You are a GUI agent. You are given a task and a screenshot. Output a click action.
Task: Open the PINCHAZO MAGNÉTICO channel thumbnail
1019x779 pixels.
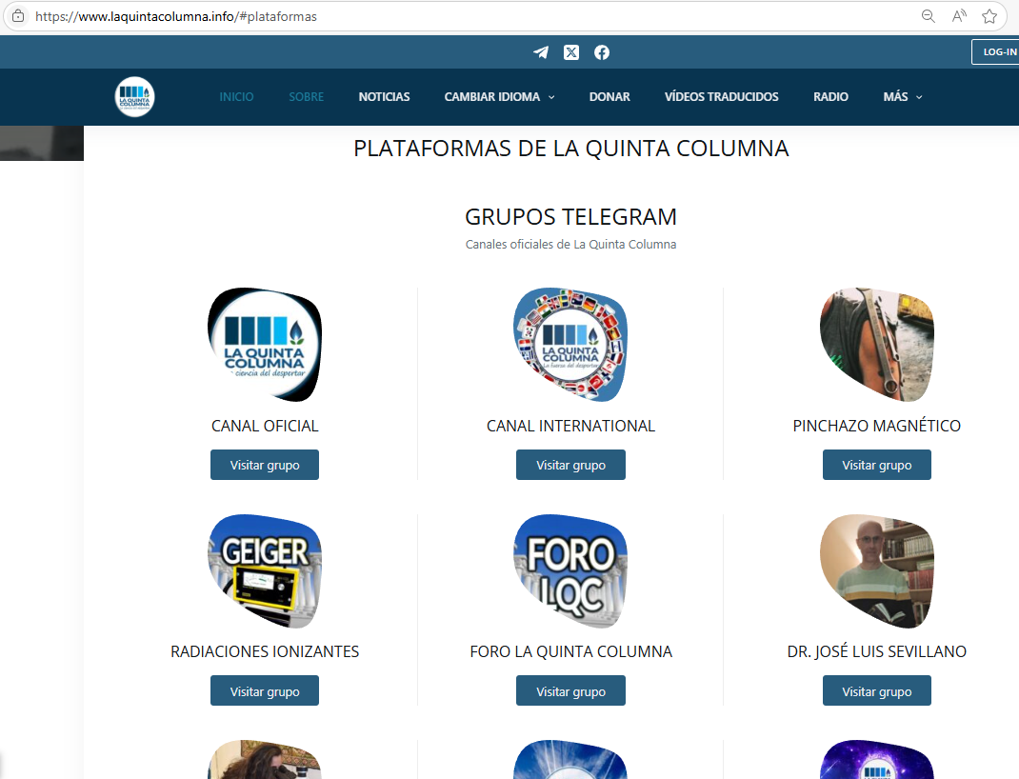pyautogui.click(x=876, y=345)
